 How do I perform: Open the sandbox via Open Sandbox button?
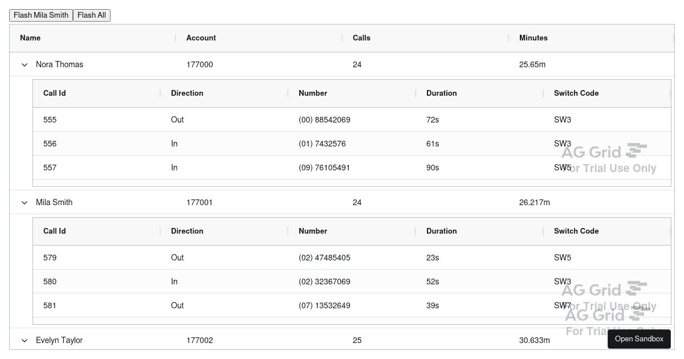[639, 338]
